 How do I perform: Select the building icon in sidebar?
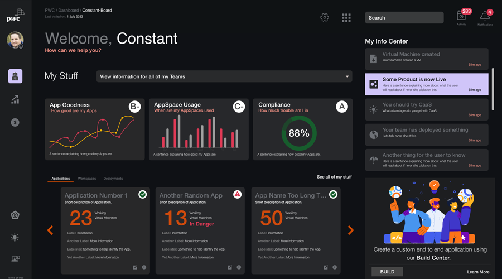[x=15, y=76]
